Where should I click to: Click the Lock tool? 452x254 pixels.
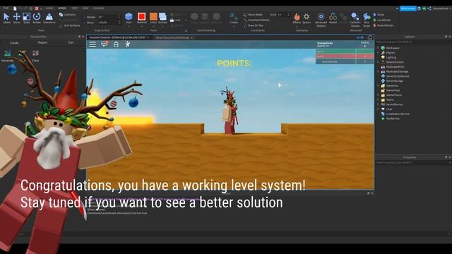pyautogui.click(x=175, y=20)
